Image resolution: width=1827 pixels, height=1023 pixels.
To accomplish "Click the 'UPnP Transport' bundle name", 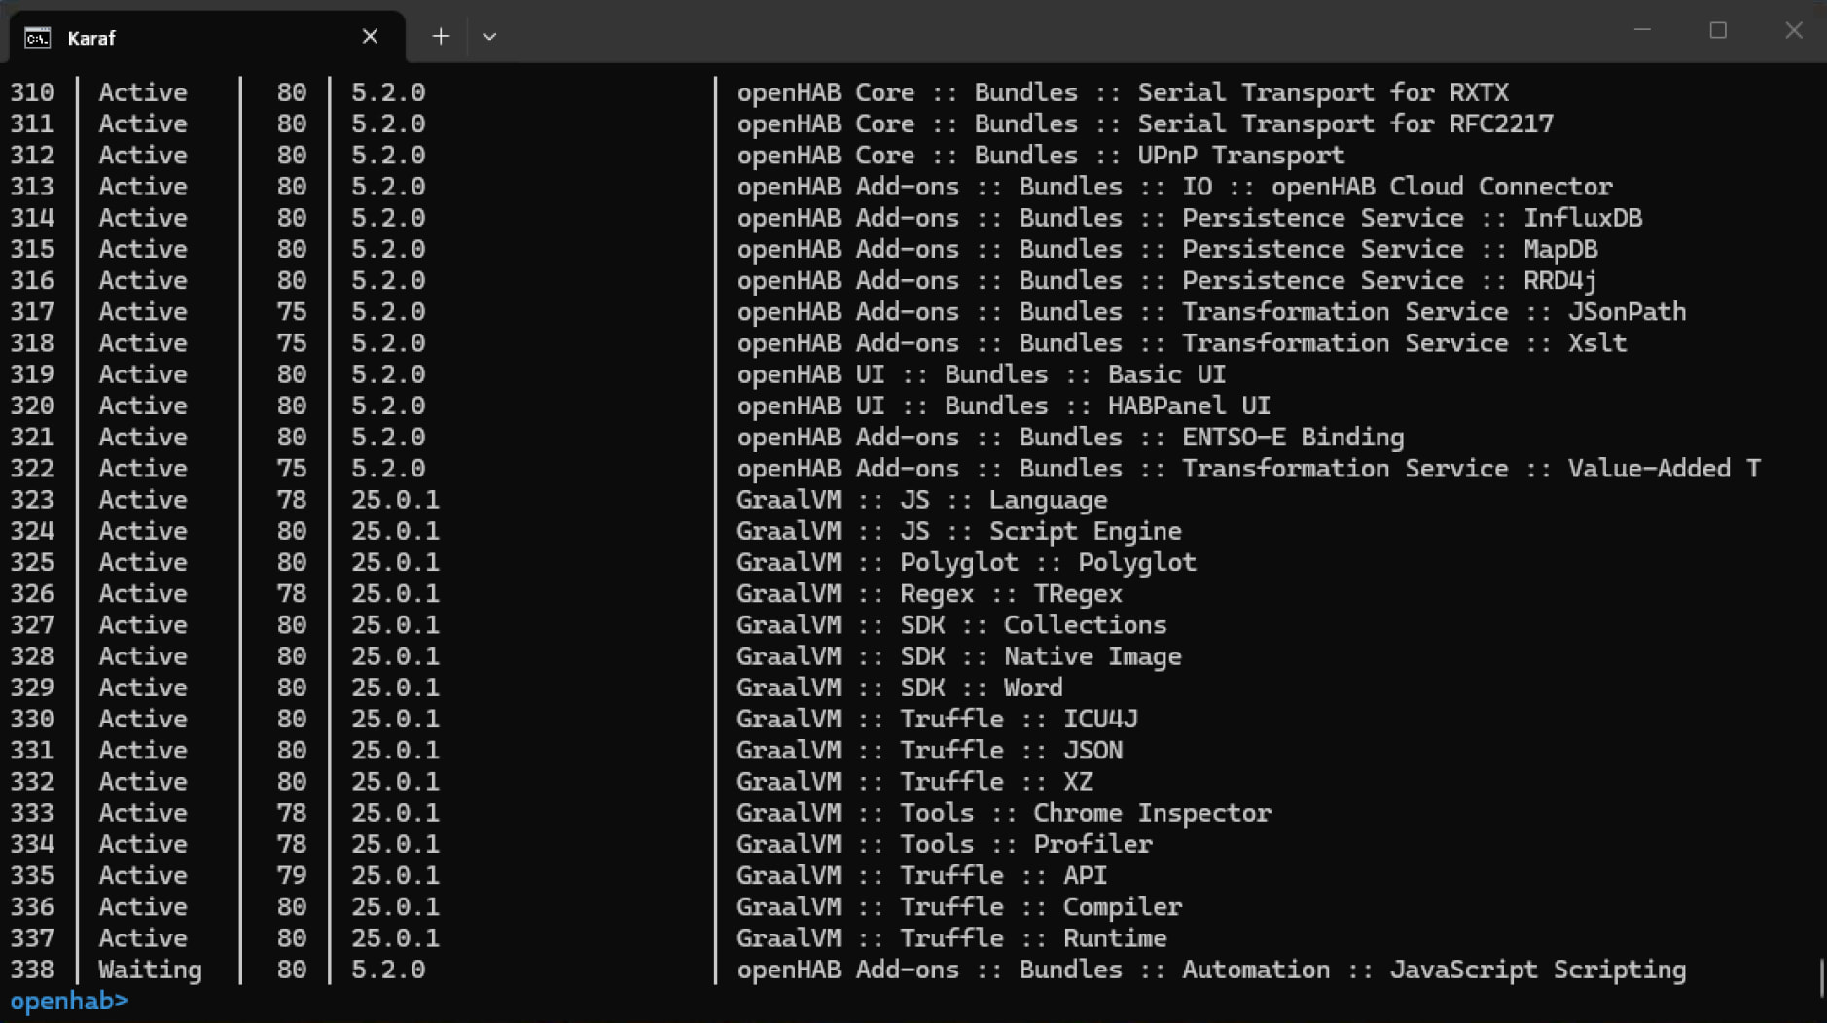I will (x=1241, y=155).
